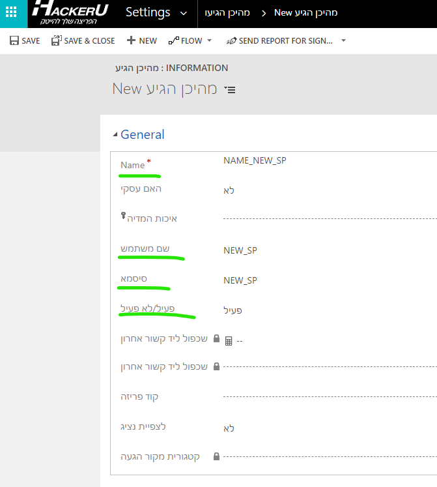437x487 pixels.
Task: Open the app launcher waffle grid
Action: (11, 12)
